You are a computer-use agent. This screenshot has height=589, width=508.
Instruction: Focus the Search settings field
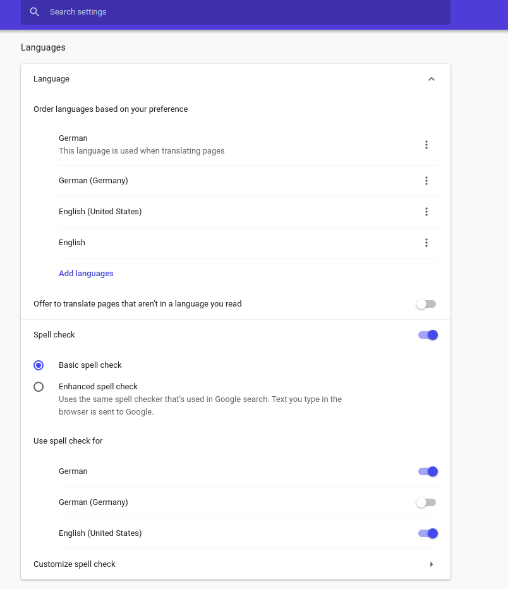pos(240,12)
